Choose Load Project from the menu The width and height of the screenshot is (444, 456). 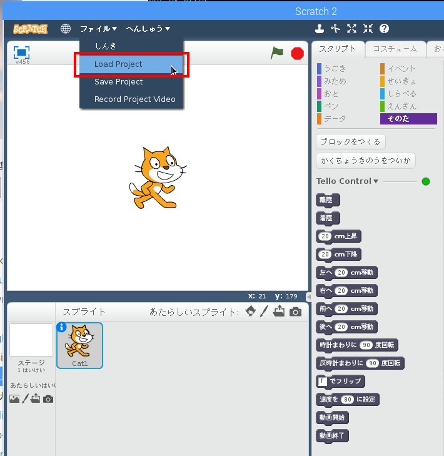[131, 64]
